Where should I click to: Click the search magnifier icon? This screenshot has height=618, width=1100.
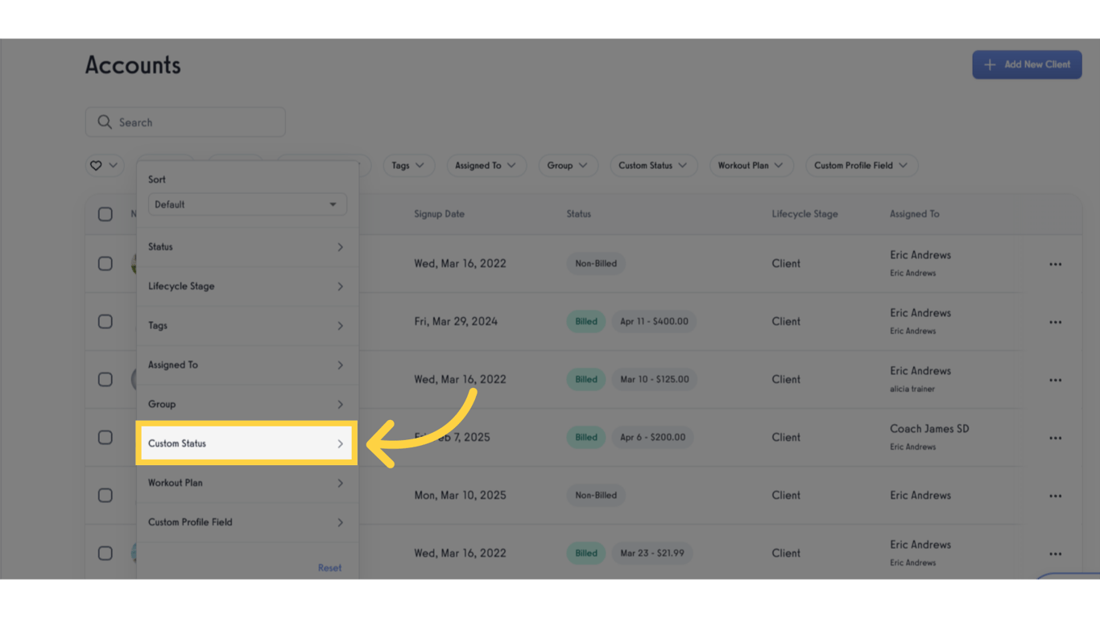[105, 122]
